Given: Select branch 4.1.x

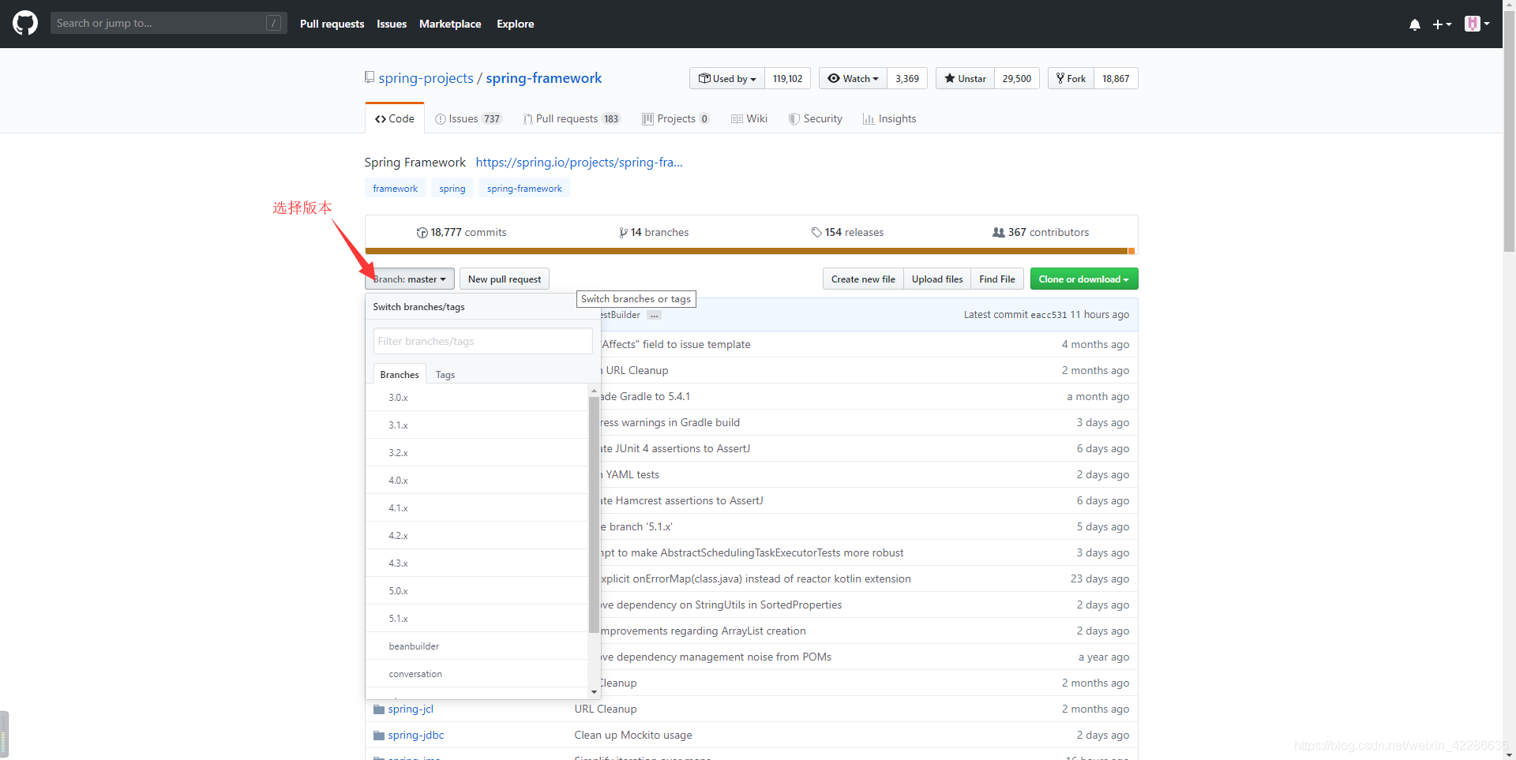Looking at the screenshot, I should pos(477,508).
